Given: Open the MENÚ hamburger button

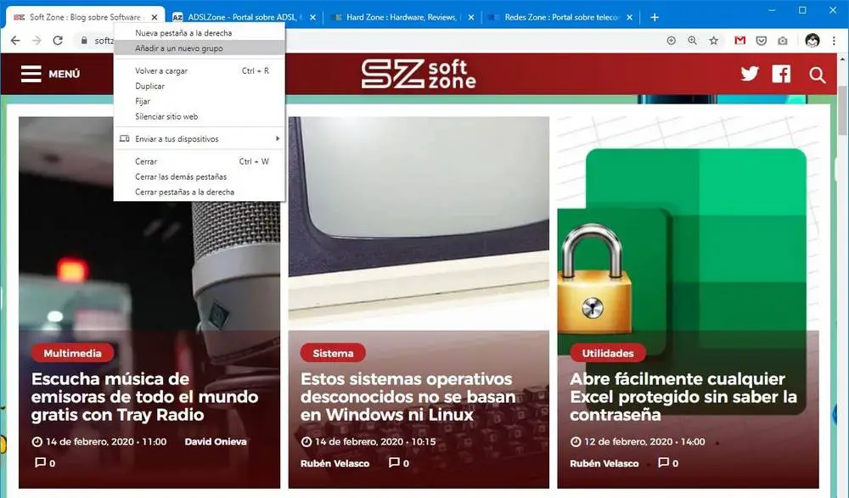Looking at the screenshot, I should click(50, 74).
